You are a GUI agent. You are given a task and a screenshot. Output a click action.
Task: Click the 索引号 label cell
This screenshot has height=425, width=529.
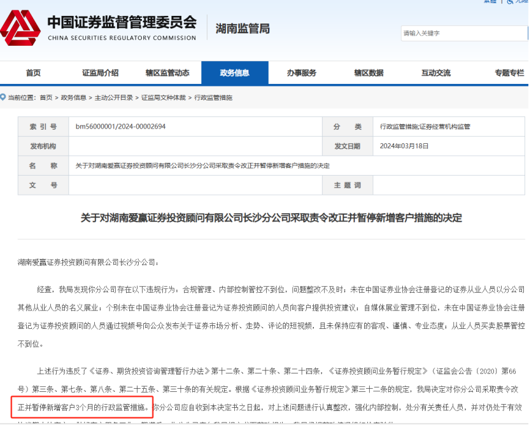[43, 127]
